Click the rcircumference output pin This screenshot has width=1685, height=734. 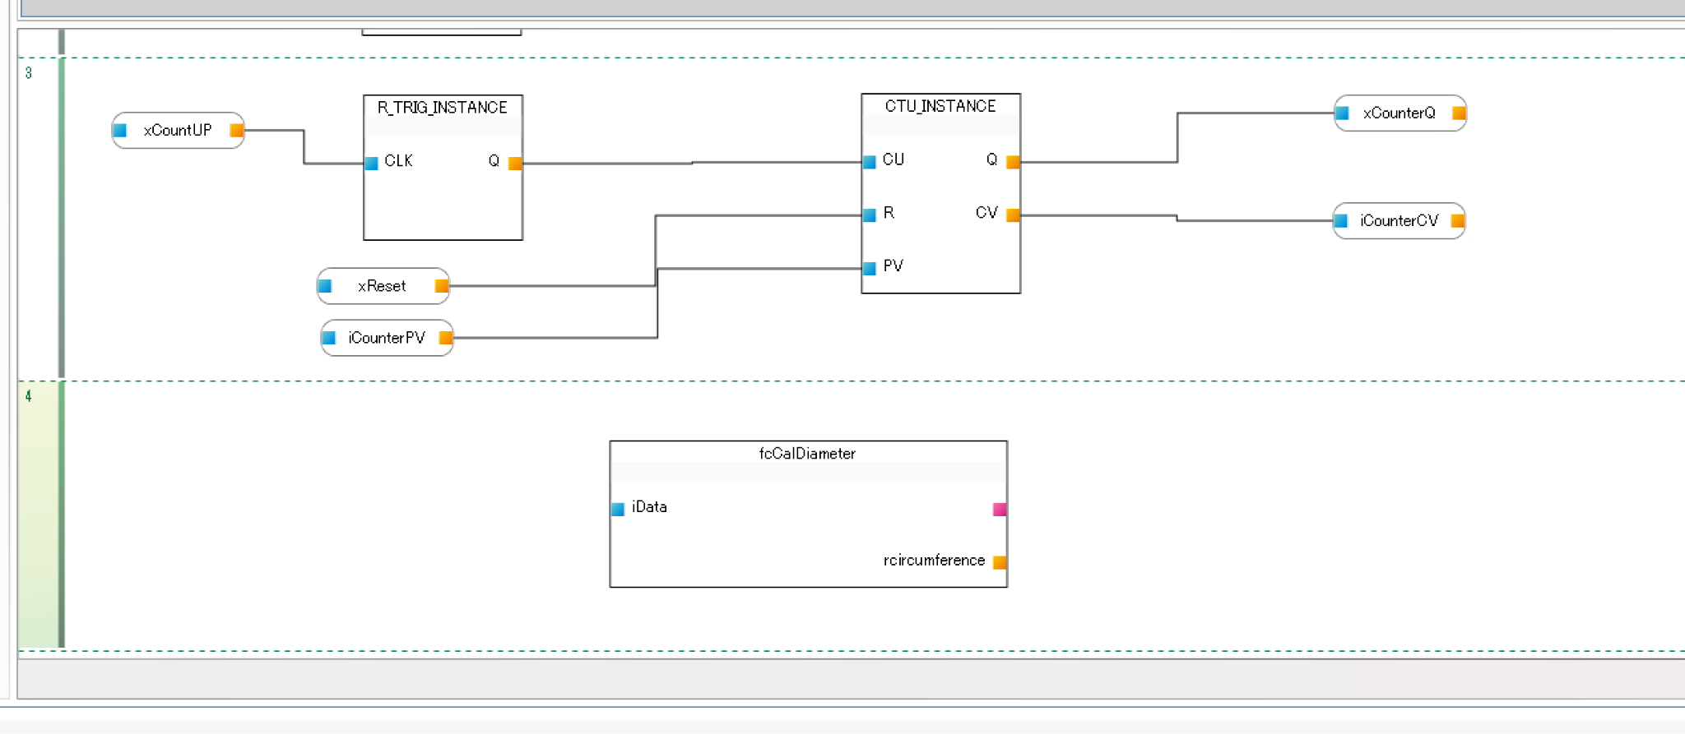[x=1000, y=562]
